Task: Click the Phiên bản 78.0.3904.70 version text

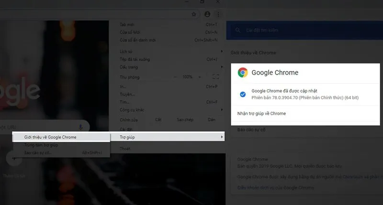Action: pos(305,97)
